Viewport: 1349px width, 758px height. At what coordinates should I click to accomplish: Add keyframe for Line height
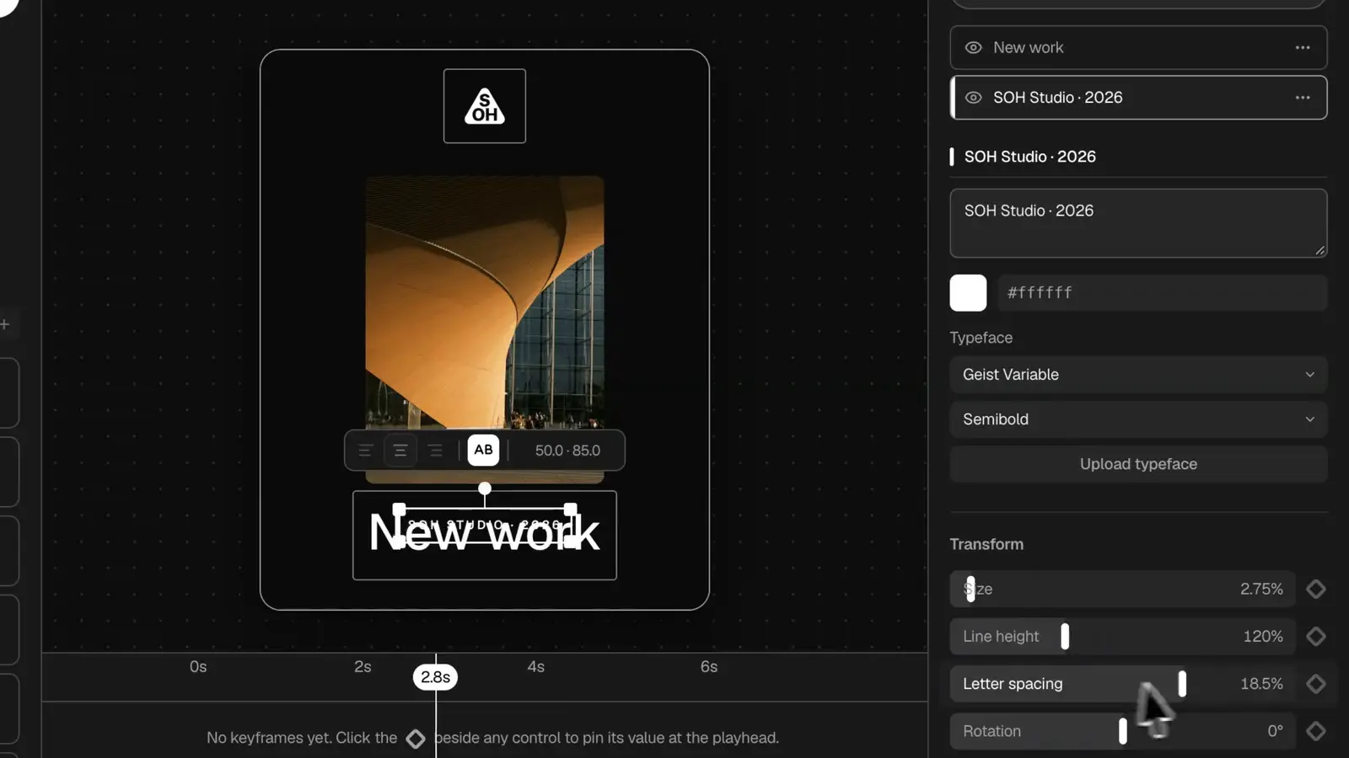(x=1315, y=637)
